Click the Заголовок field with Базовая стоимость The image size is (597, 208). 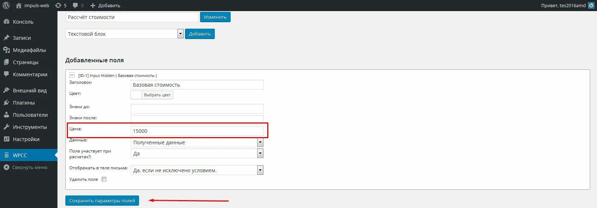click(x=197, y=85)
